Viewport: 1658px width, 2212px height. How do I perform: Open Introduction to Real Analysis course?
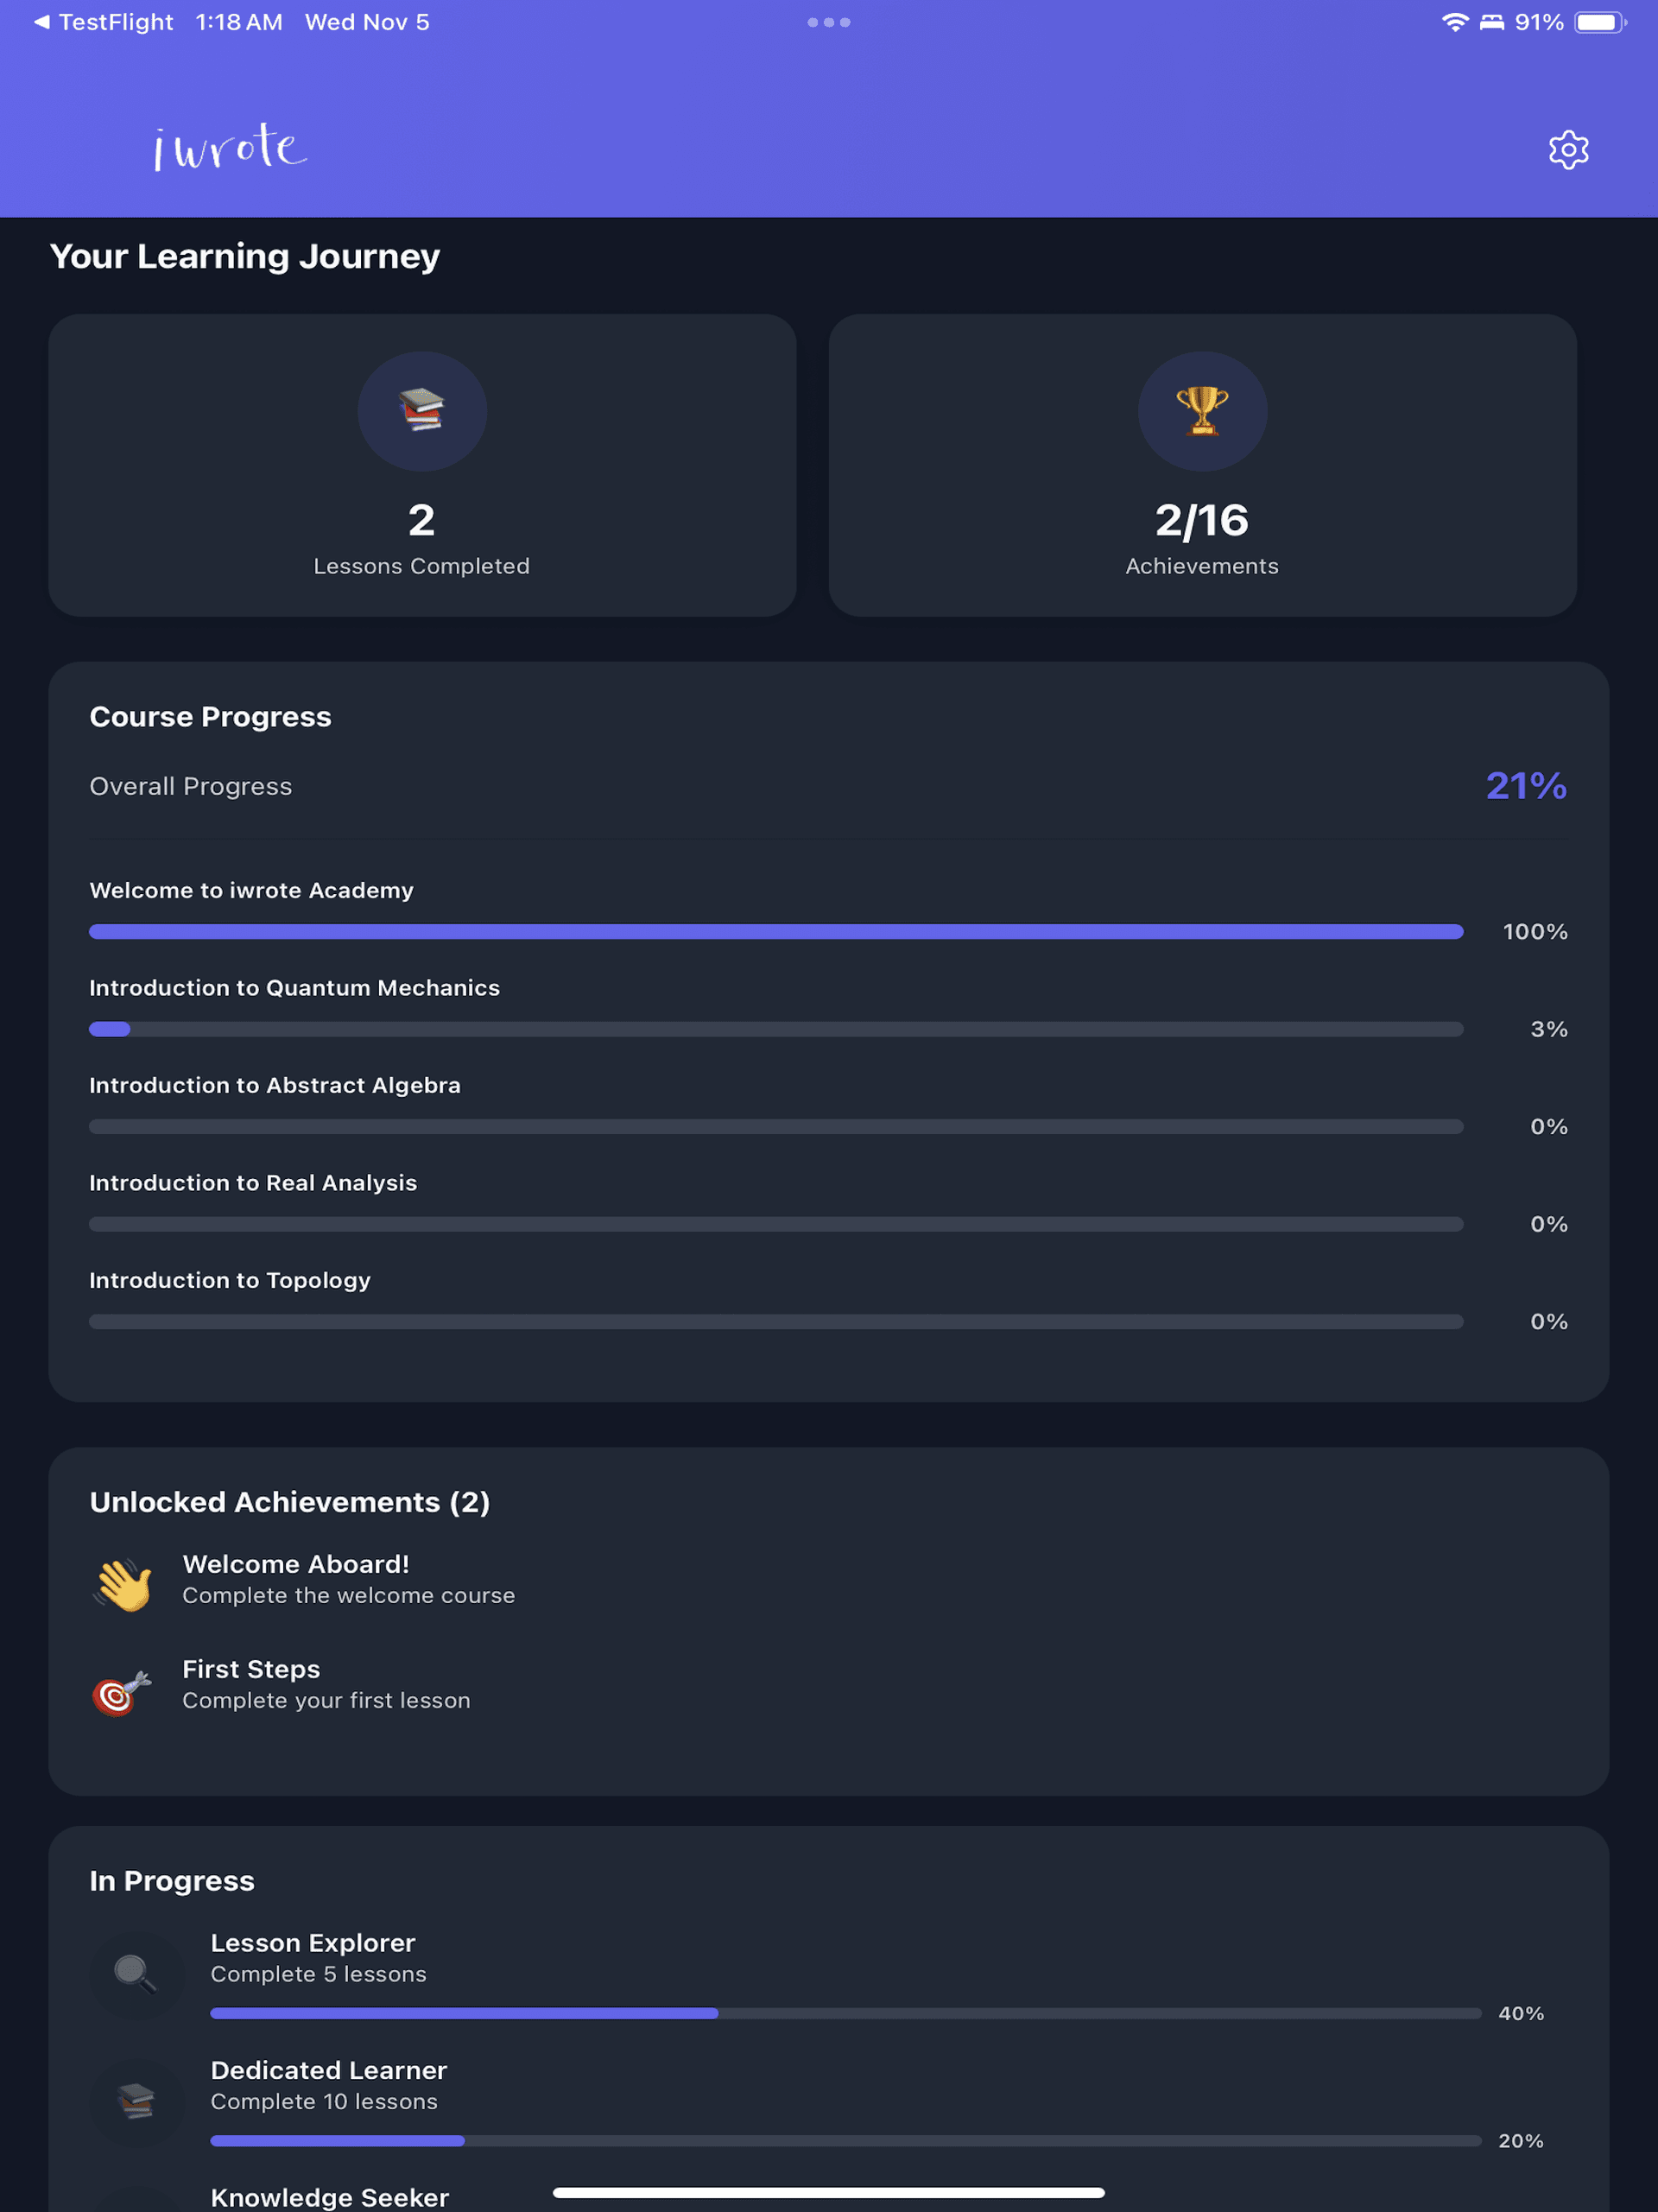tap(254, 1182)
